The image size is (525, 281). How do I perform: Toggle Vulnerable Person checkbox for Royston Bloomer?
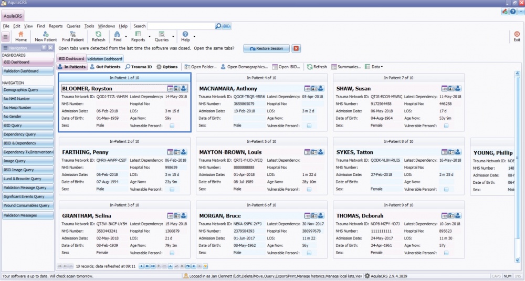coord(172,126)
